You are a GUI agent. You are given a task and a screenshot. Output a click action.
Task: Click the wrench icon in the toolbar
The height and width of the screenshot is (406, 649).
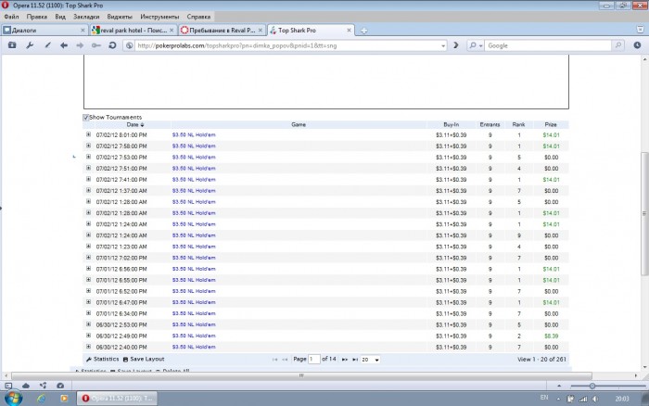30,45
